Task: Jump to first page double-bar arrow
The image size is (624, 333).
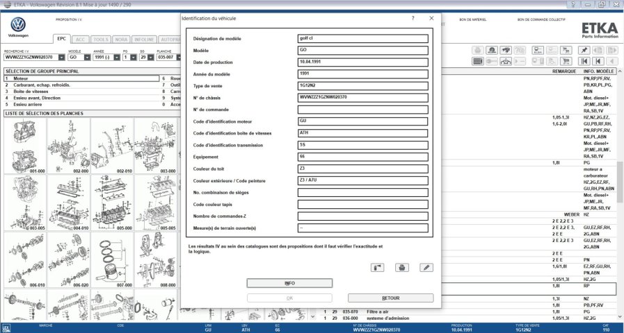Action: pos(584,61)
